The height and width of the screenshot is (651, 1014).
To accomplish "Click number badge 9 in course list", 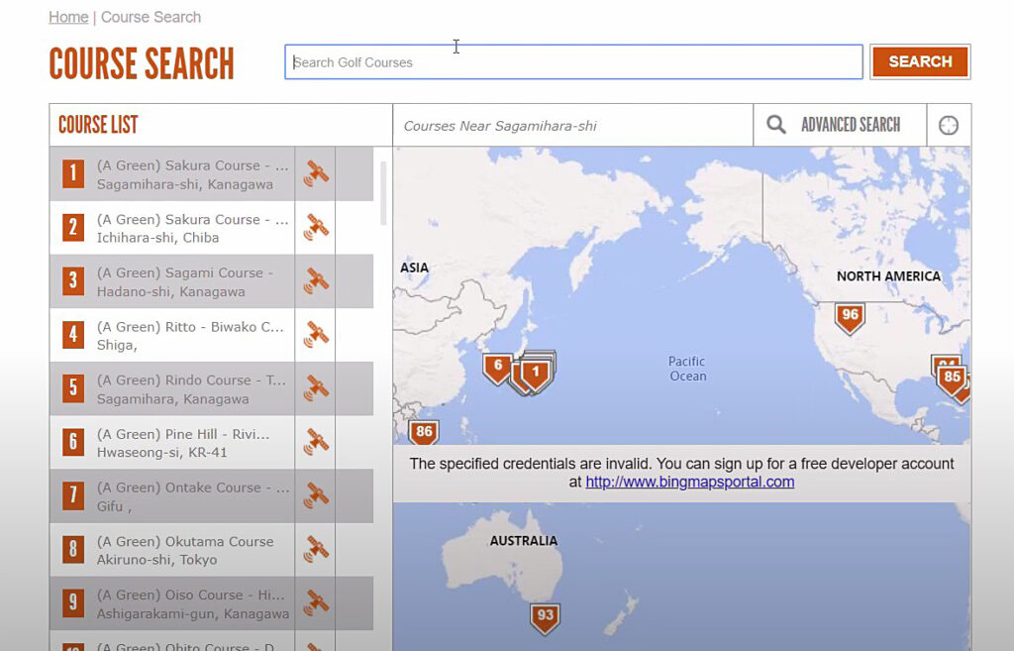I will coord(73,603).
